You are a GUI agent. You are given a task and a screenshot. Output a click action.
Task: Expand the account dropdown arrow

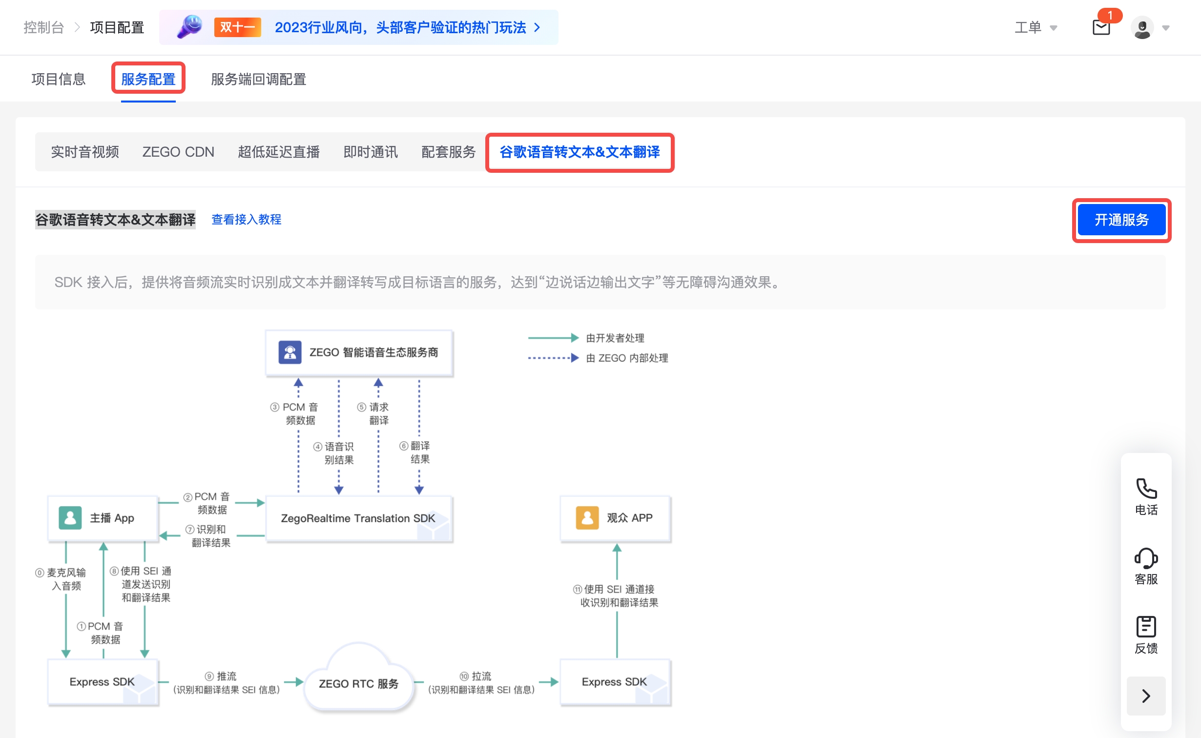click(1166, 28)
